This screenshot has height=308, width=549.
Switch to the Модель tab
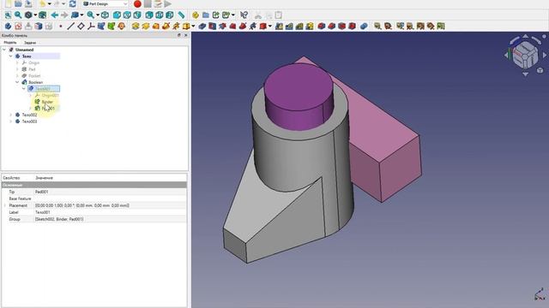(x=9, y=42)
